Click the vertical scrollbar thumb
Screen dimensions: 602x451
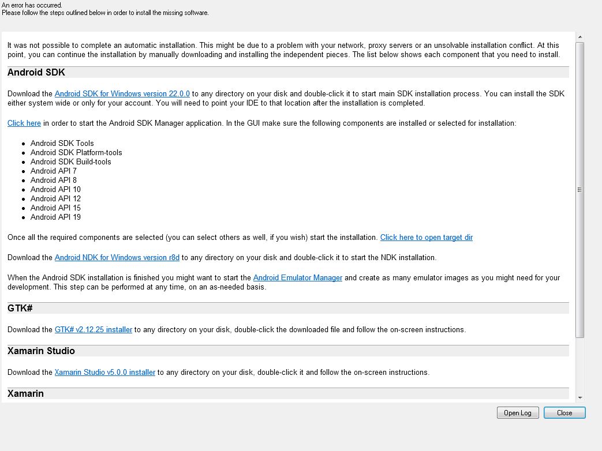(580, 189)
